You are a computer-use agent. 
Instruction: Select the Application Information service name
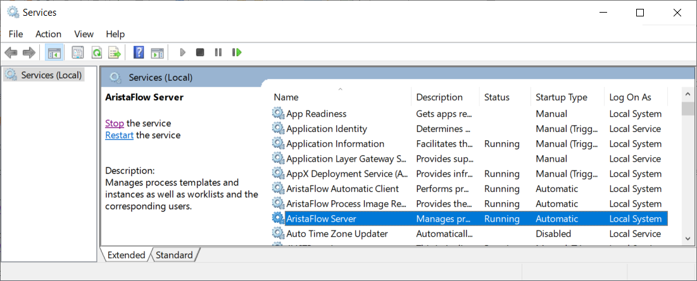[x=335, y=143]
